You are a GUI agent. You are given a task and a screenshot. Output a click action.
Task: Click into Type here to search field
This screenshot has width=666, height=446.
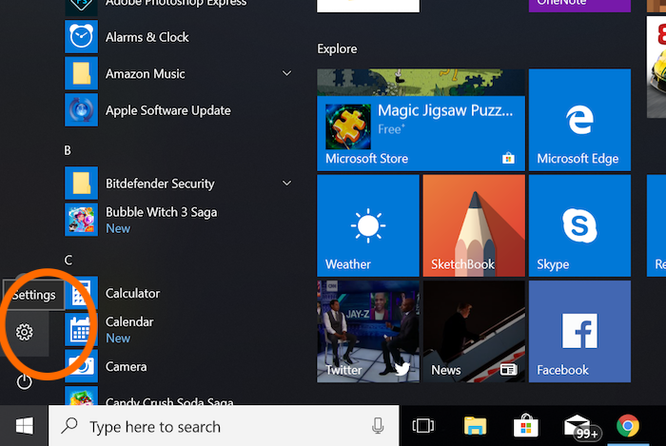224,426
